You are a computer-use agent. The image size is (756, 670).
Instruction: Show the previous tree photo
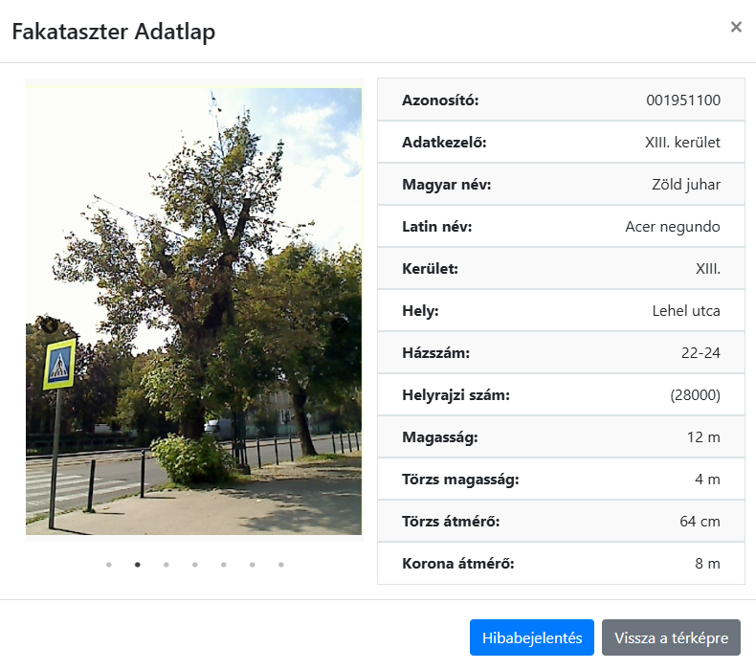point(49,325)
